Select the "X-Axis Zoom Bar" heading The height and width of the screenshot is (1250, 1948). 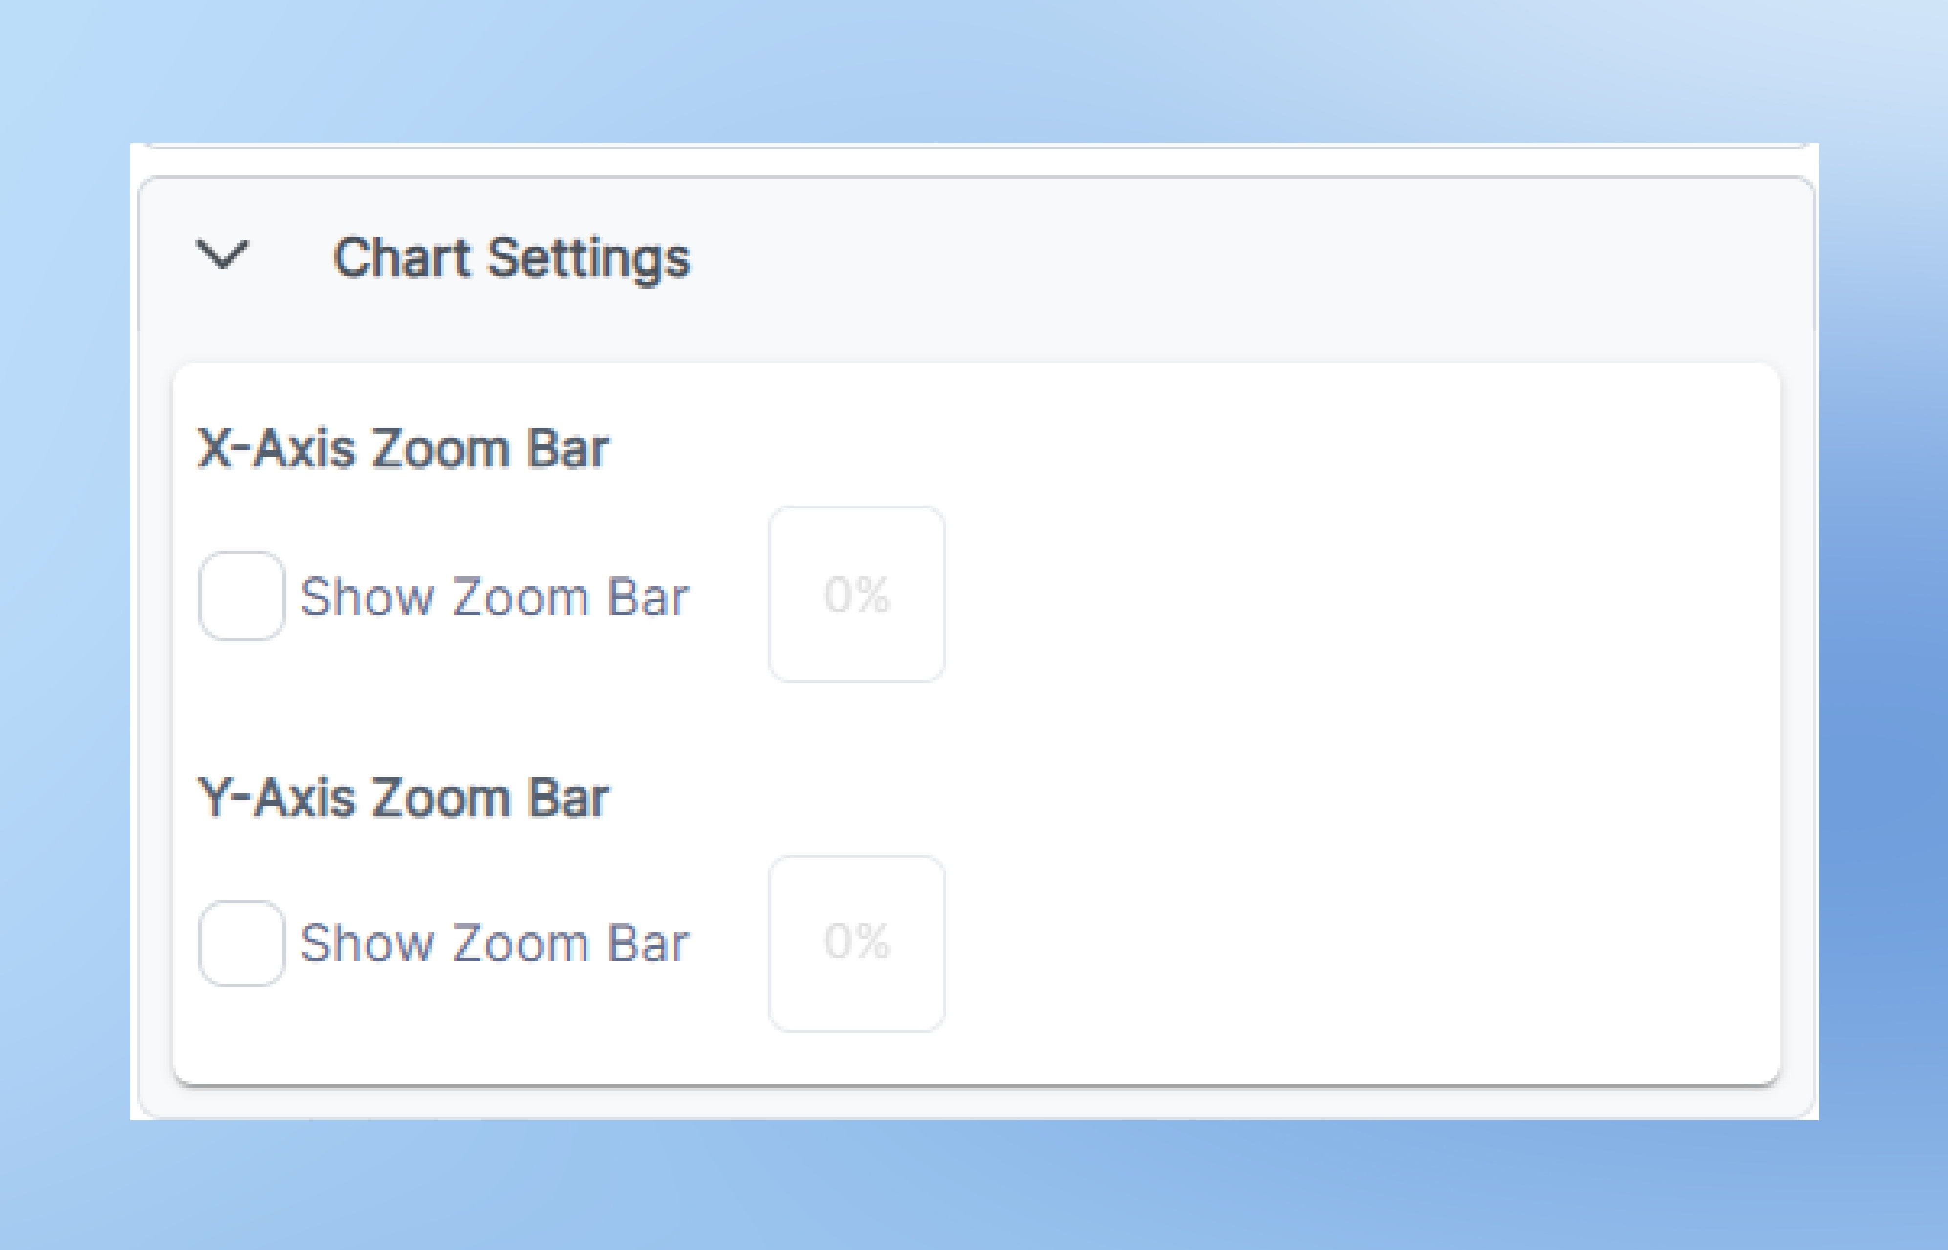click(404, 448)
